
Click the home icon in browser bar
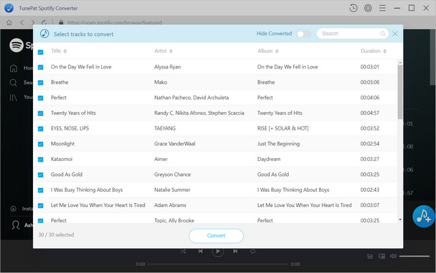(9, 22)
